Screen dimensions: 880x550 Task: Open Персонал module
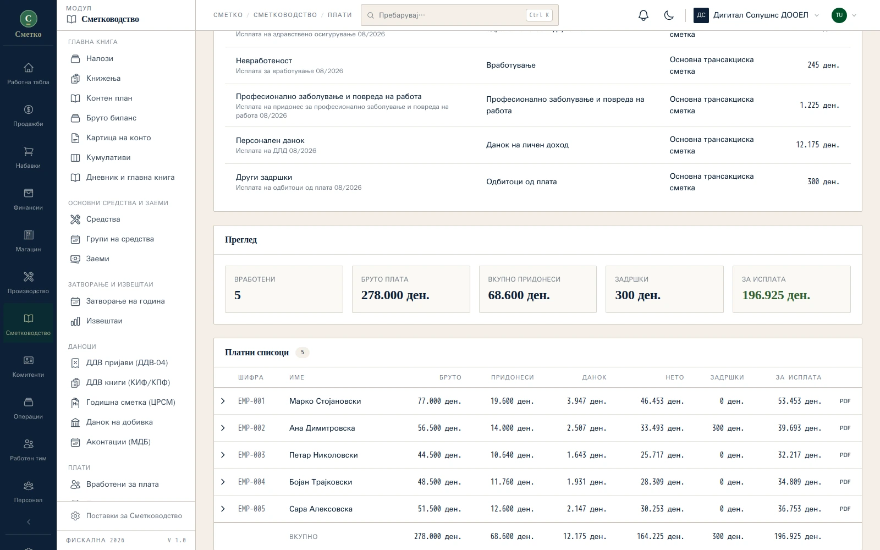[28, 492]
